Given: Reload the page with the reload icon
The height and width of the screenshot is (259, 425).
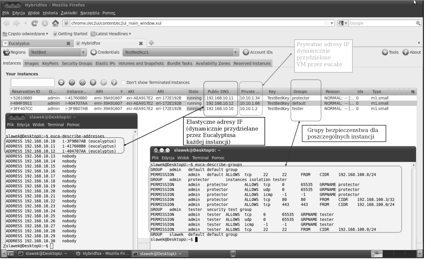Looking at the screenshot, I should pyautogui.click(x=35, y=23).
